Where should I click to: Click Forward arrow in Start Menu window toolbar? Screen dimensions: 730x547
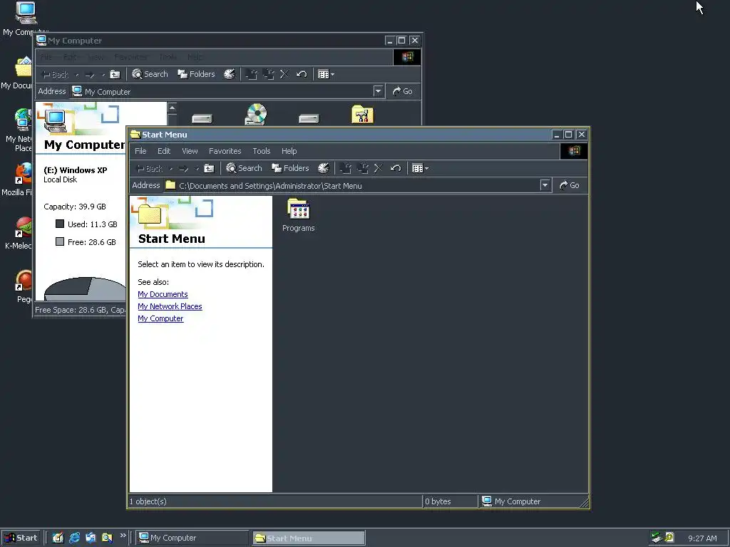[183, 168]
